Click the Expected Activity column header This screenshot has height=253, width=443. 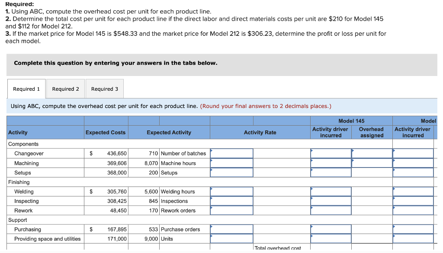click(169, 132)
